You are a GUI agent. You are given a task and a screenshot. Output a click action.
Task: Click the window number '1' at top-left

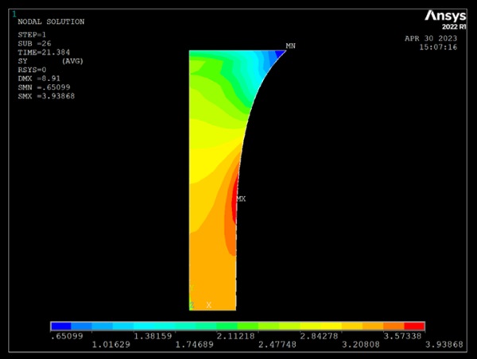(x=14, y=14)
